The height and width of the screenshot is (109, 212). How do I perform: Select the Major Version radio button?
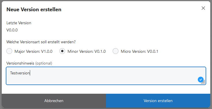pos(9,51)
